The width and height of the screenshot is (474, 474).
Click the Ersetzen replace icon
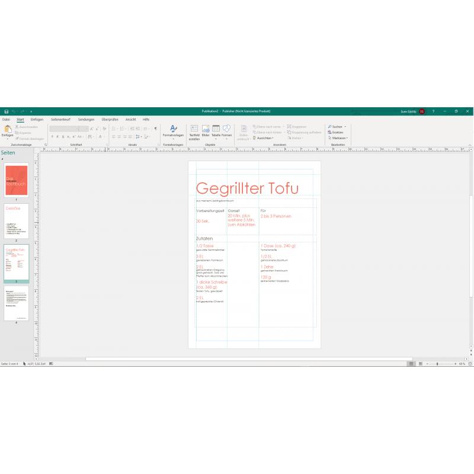point(335,132)
